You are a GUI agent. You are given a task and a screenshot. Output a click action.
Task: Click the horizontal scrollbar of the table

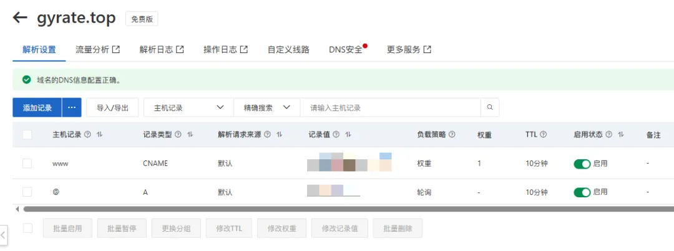348,209
